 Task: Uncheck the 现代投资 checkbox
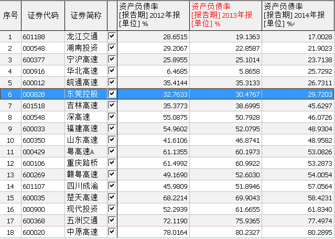coord(112,209)
